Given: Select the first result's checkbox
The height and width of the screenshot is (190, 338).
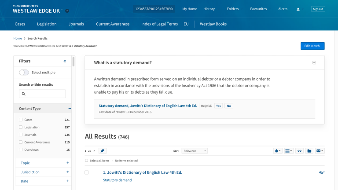Looking at the screenshot, I should (86, 172).
